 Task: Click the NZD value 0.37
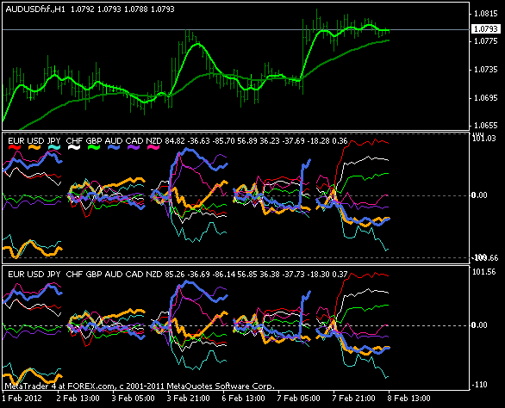(340, 275)
